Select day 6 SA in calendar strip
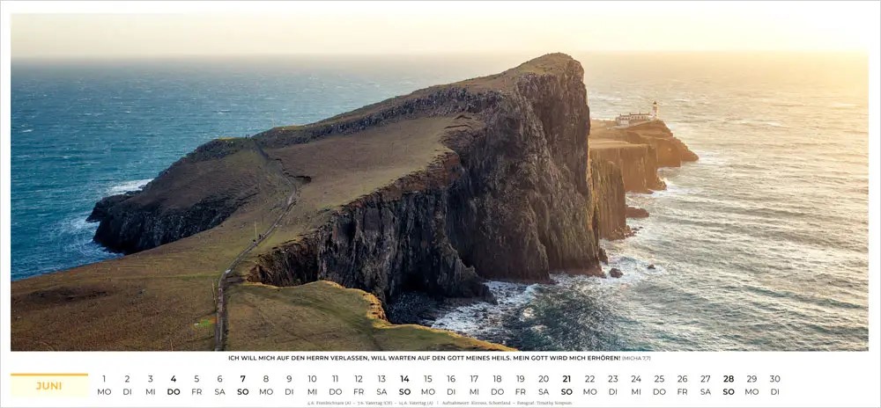The height and width of the screenshot is (408, 881). click(219, 385)
